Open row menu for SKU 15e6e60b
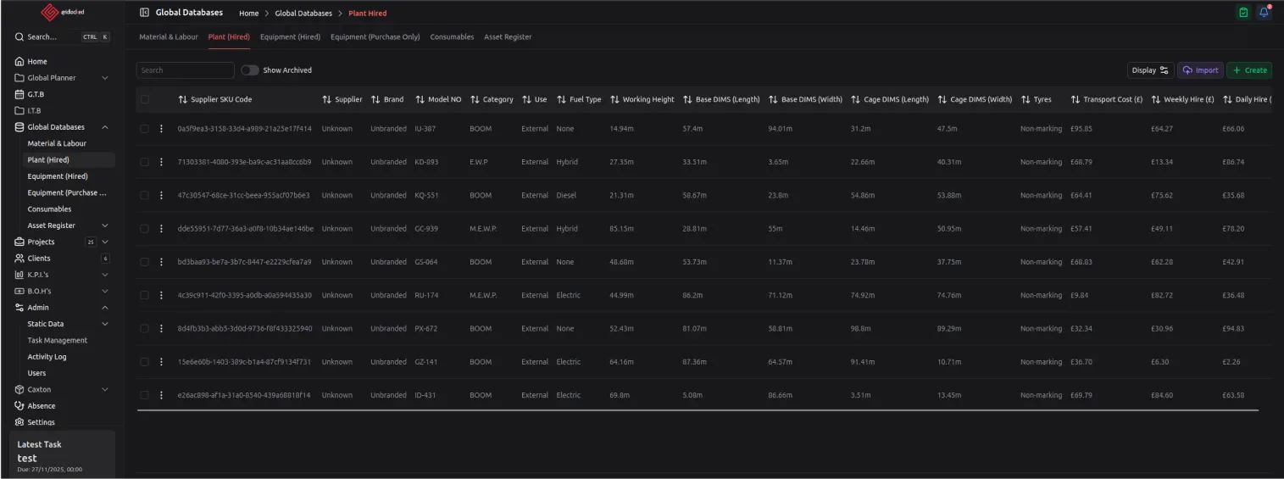Viewport: 1284px width, 479px height. (x=161, y=362)
